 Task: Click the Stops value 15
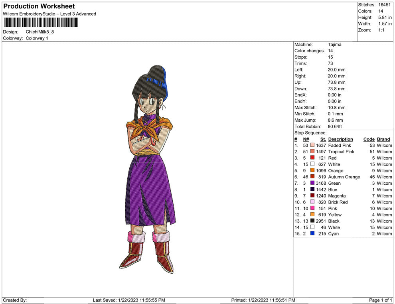[330, 57]
